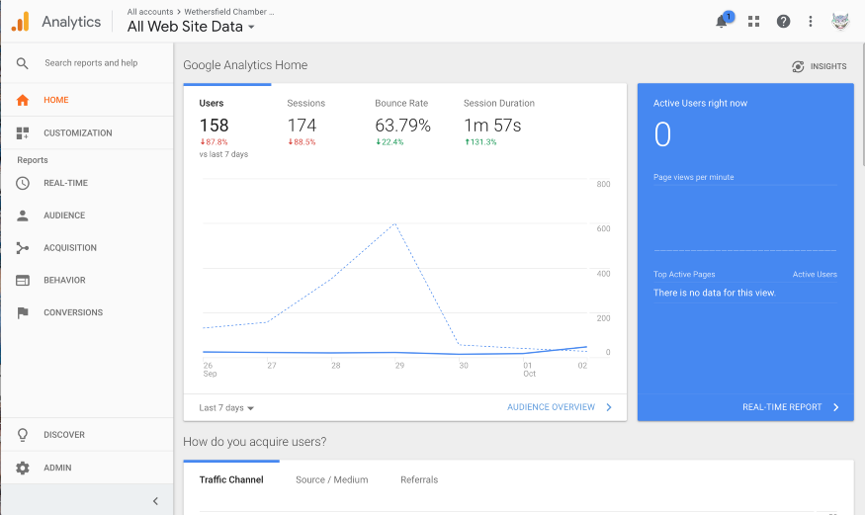Click the Conversions flag icon

(x=23, y=312)
